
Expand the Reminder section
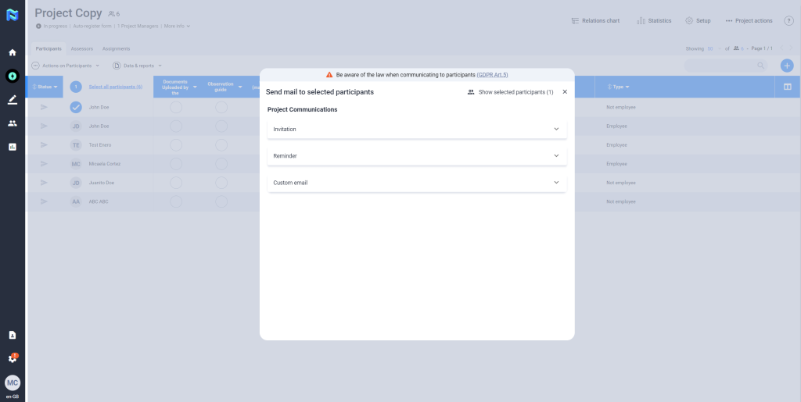coord(416,156)
